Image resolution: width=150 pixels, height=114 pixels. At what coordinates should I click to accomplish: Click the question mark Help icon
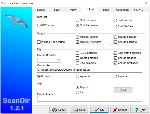tap(137, 110)
